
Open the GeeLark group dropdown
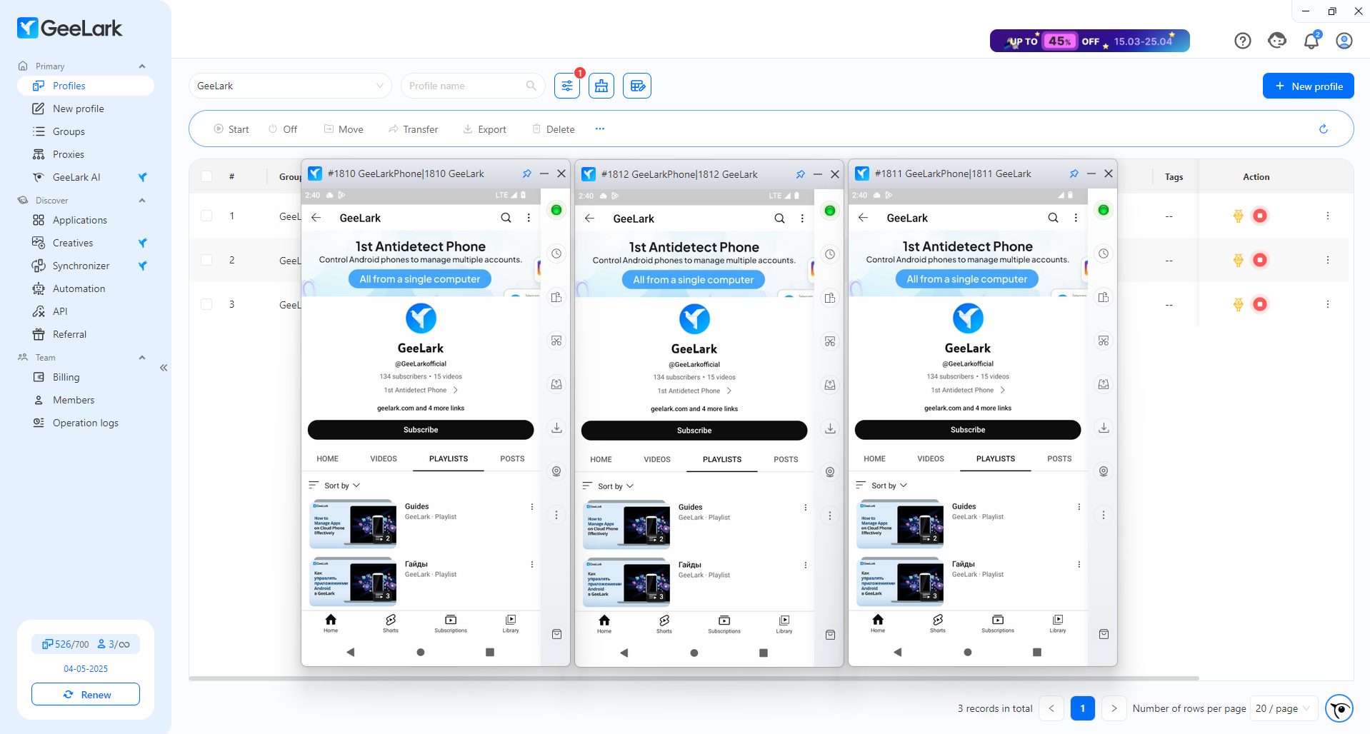[290, 86]
